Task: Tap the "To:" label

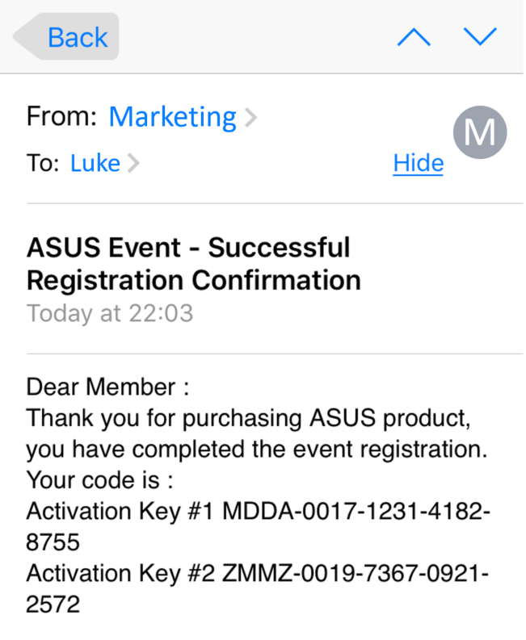Action: [x=44, y=164]
